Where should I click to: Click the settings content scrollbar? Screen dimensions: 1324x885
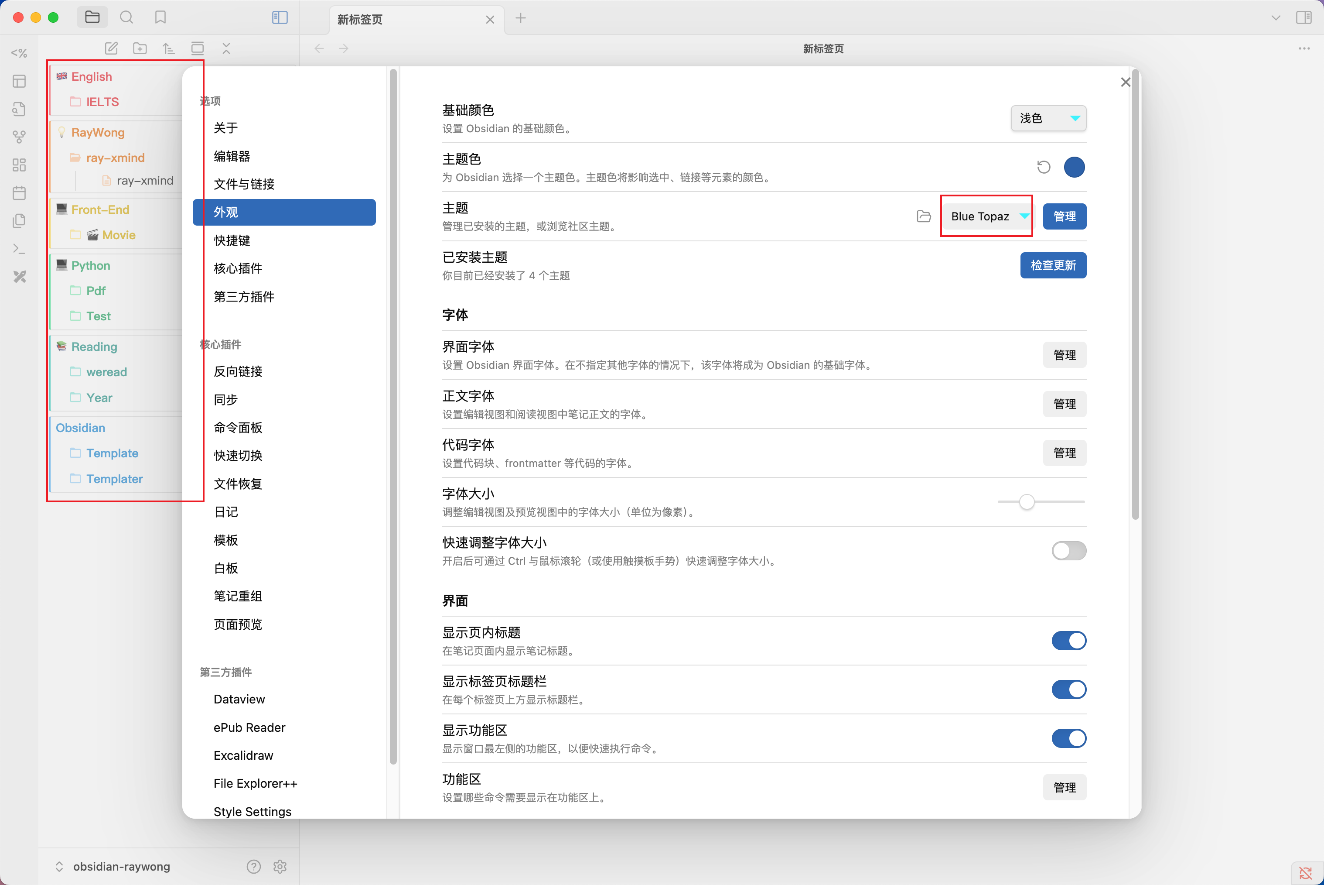1135,294
